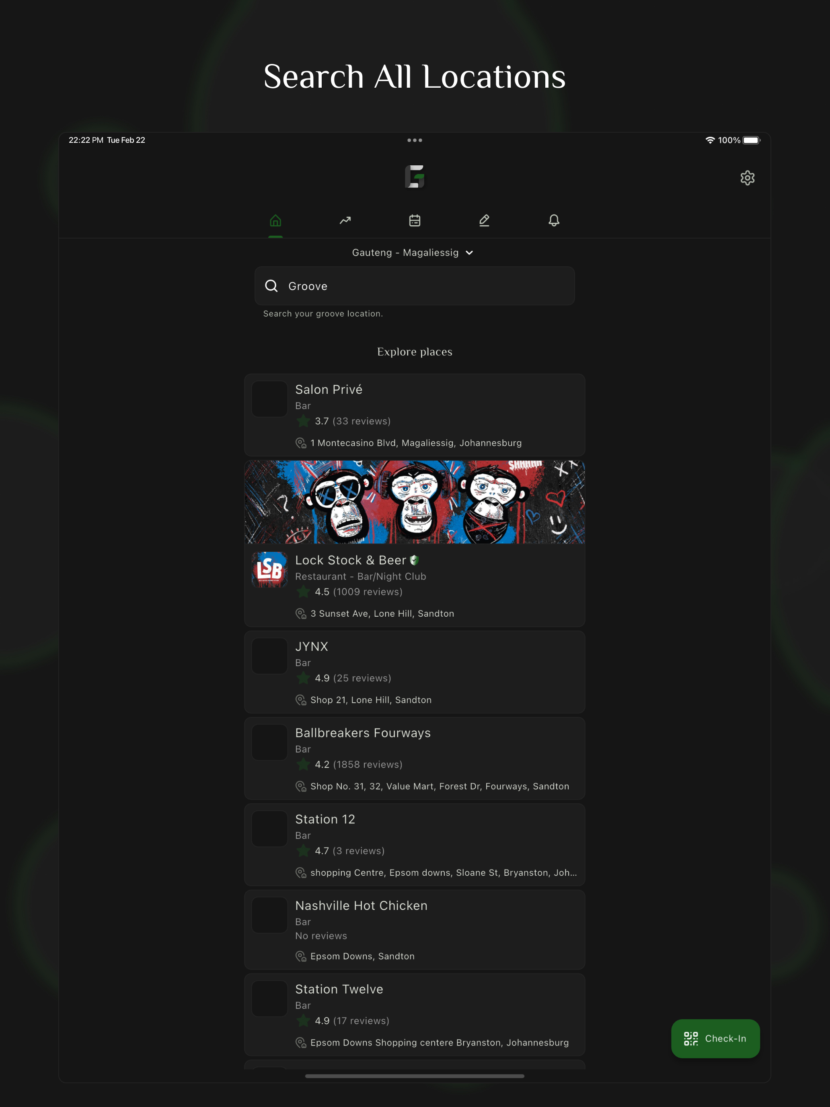Click pin icon by shopping Centre, Epsom downs

pos(301,873)
